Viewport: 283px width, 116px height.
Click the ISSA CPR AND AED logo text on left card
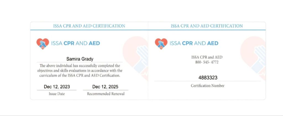click(x=75, y=43)
